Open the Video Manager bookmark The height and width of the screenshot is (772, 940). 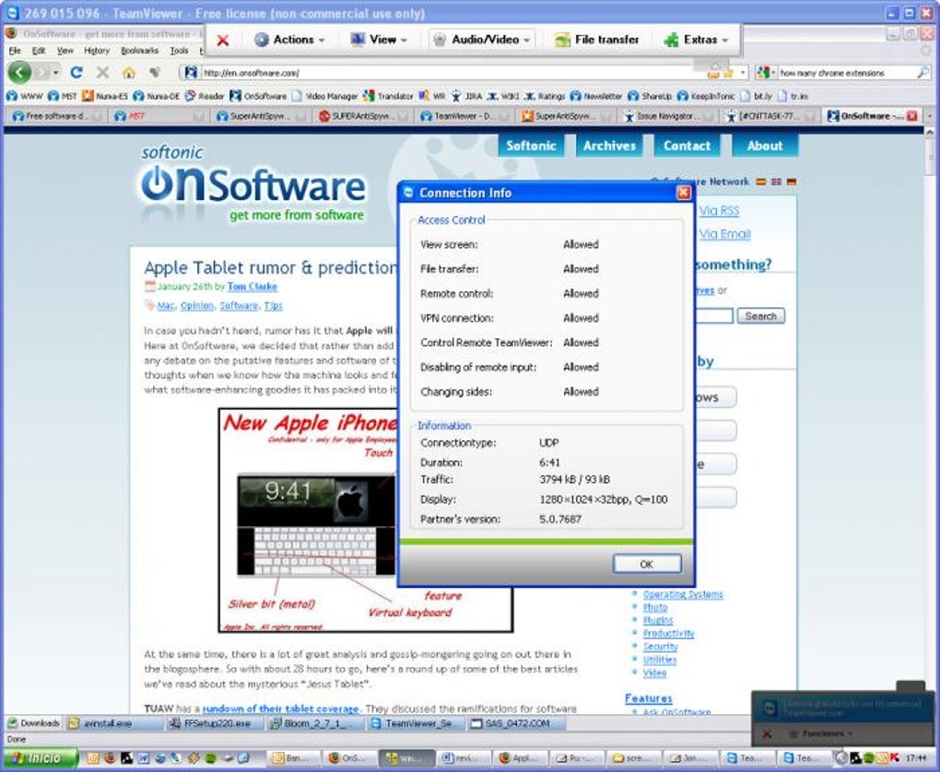pyautogui.click(x=325, y=96)
